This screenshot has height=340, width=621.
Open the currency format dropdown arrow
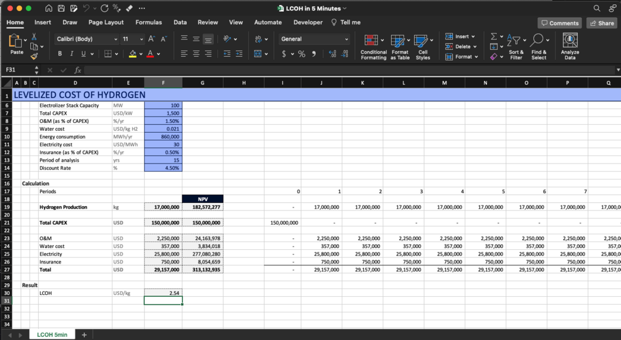point(292,54)
